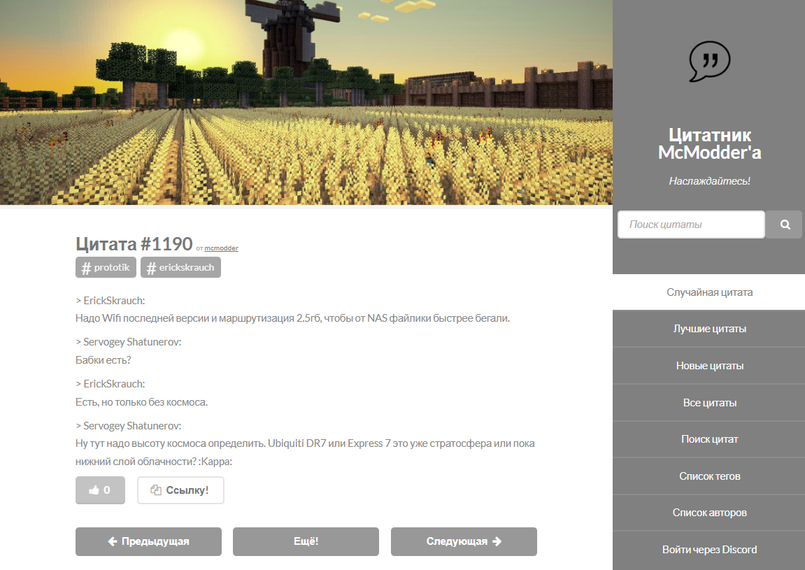The image size is (805, 570).
Task: Click the line about Wifi последней версии
Action: point(292,318)
